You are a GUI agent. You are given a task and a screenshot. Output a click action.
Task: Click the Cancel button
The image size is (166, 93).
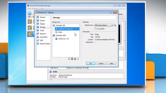click(x=101, y=63)
